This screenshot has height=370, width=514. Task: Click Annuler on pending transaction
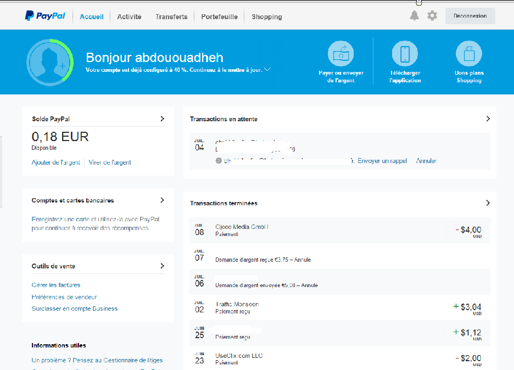click(426, 161)
